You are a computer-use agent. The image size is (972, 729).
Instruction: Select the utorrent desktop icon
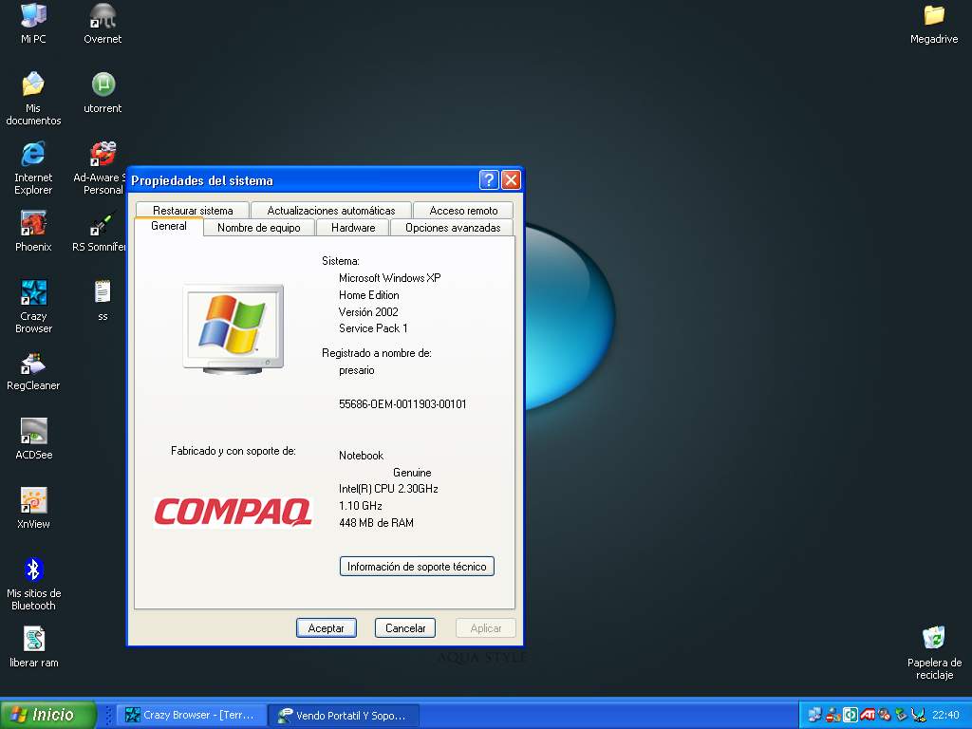point(103,92)
